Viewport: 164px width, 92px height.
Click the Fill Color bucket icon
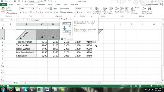coord(36,13)
